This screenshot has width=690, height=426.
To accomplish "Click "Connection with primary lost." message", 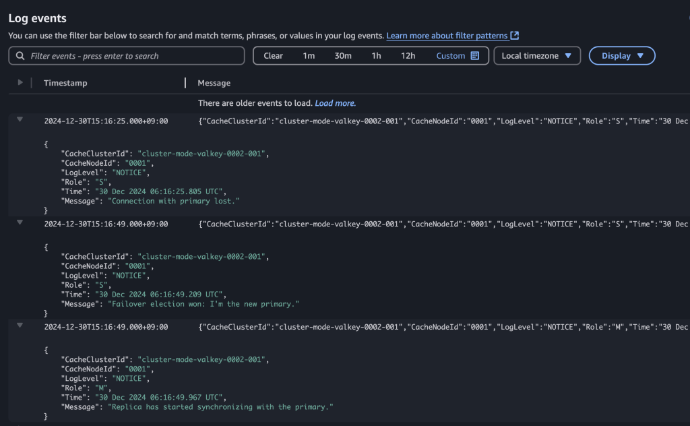I will click(174, 201).
